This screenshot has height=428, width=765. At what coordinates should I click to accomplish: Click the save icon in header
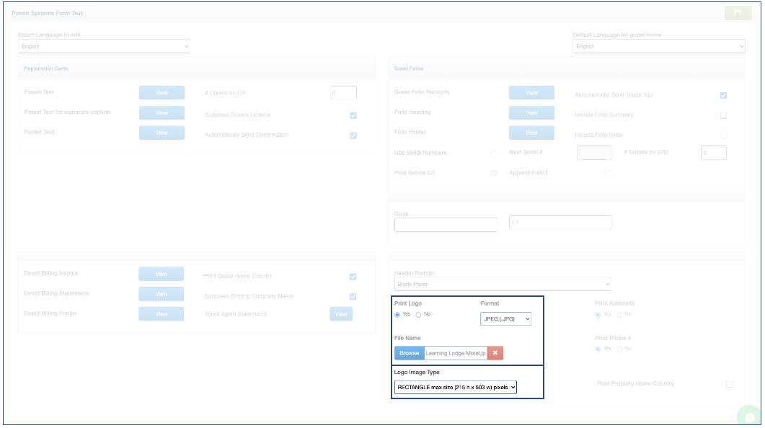pyautogui.click(x=737, y=13)
